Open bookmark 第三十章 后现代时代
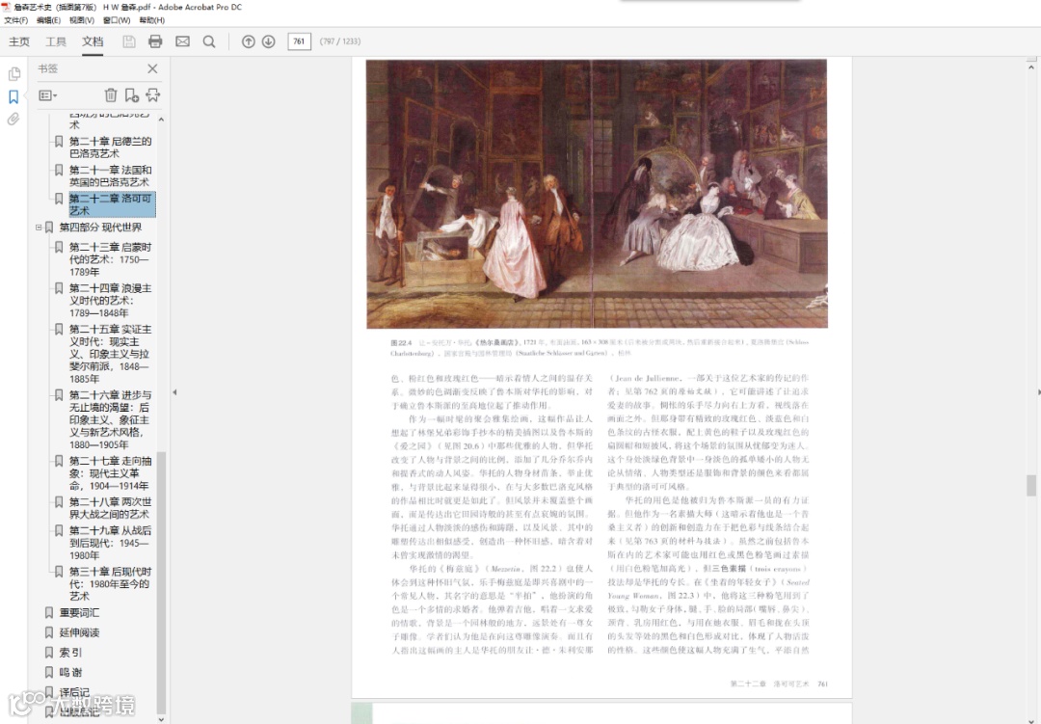This screenshot has height=724, width=1041. point(110,584)
